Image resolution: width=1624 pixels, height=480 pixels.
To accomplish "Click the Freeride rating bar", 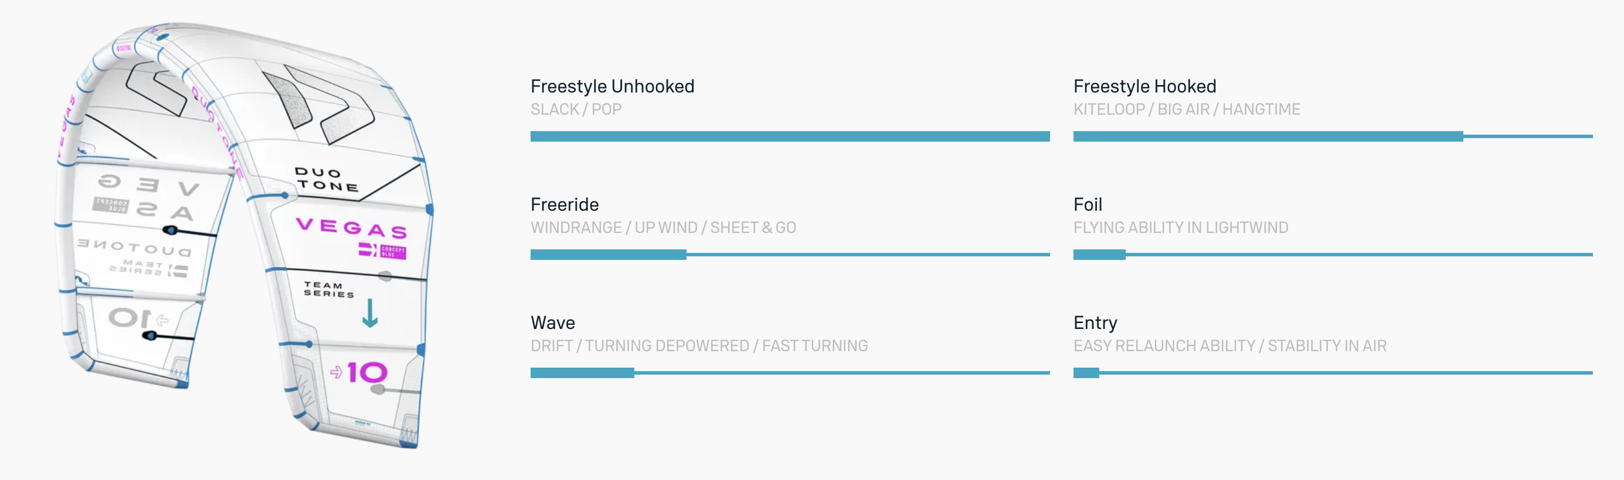I will (x=789, y=255).
